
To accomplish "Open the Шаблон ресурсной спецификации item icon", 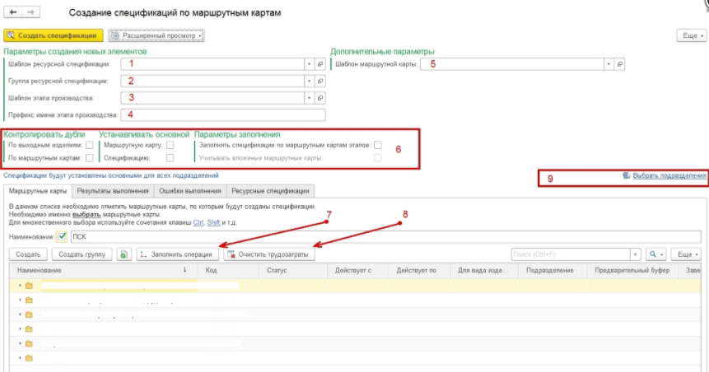I will coord(320,64).
